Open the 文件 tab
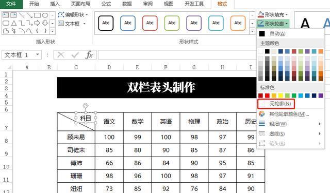This screenshot has height=193, width=330. click(11, 4)
